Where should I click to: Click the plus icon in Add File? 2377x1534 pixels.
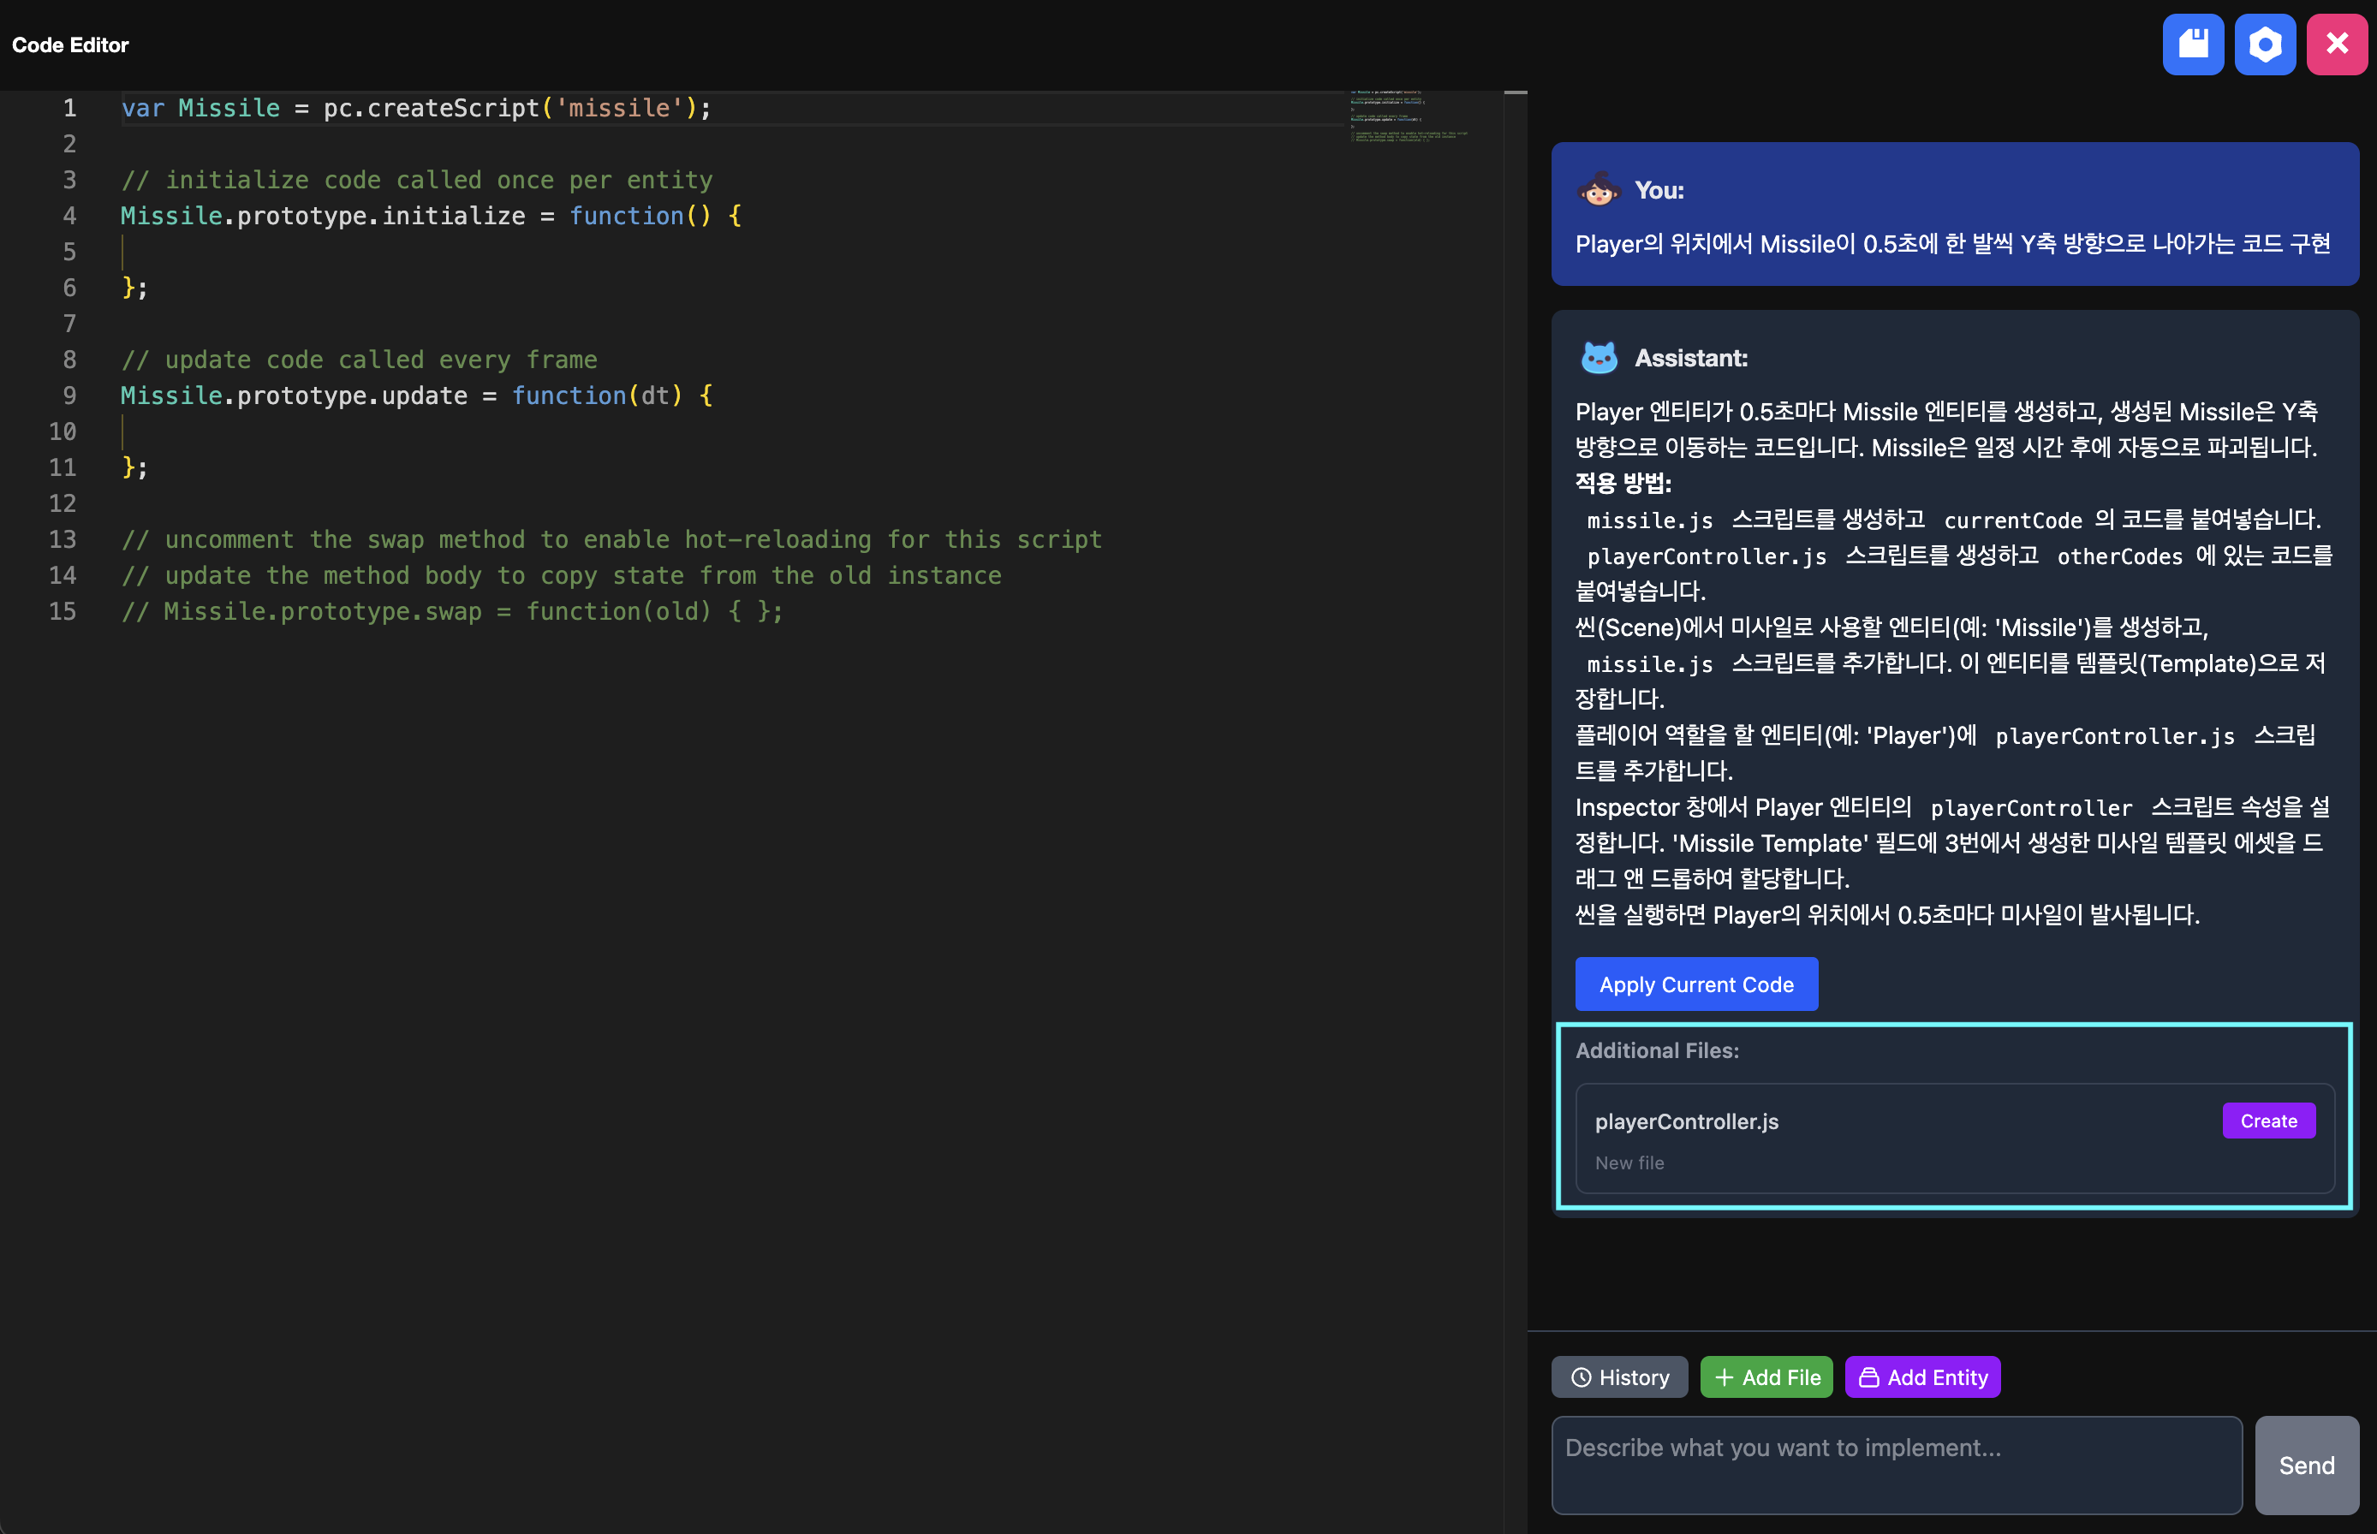(1725, 1377)
